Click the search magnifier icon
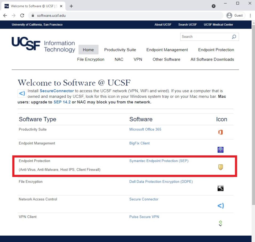 [x=234, y=37]
